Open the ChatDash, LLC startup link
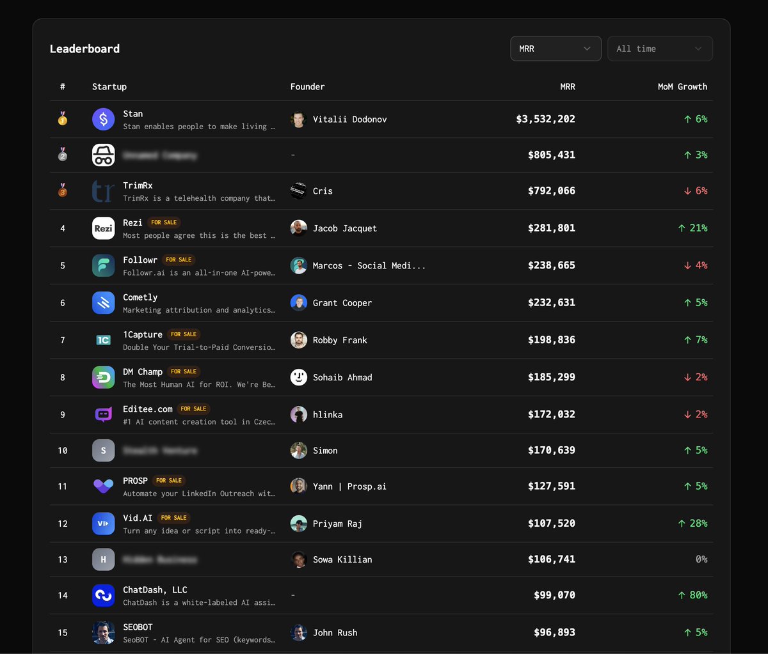 tap(155, 590)
